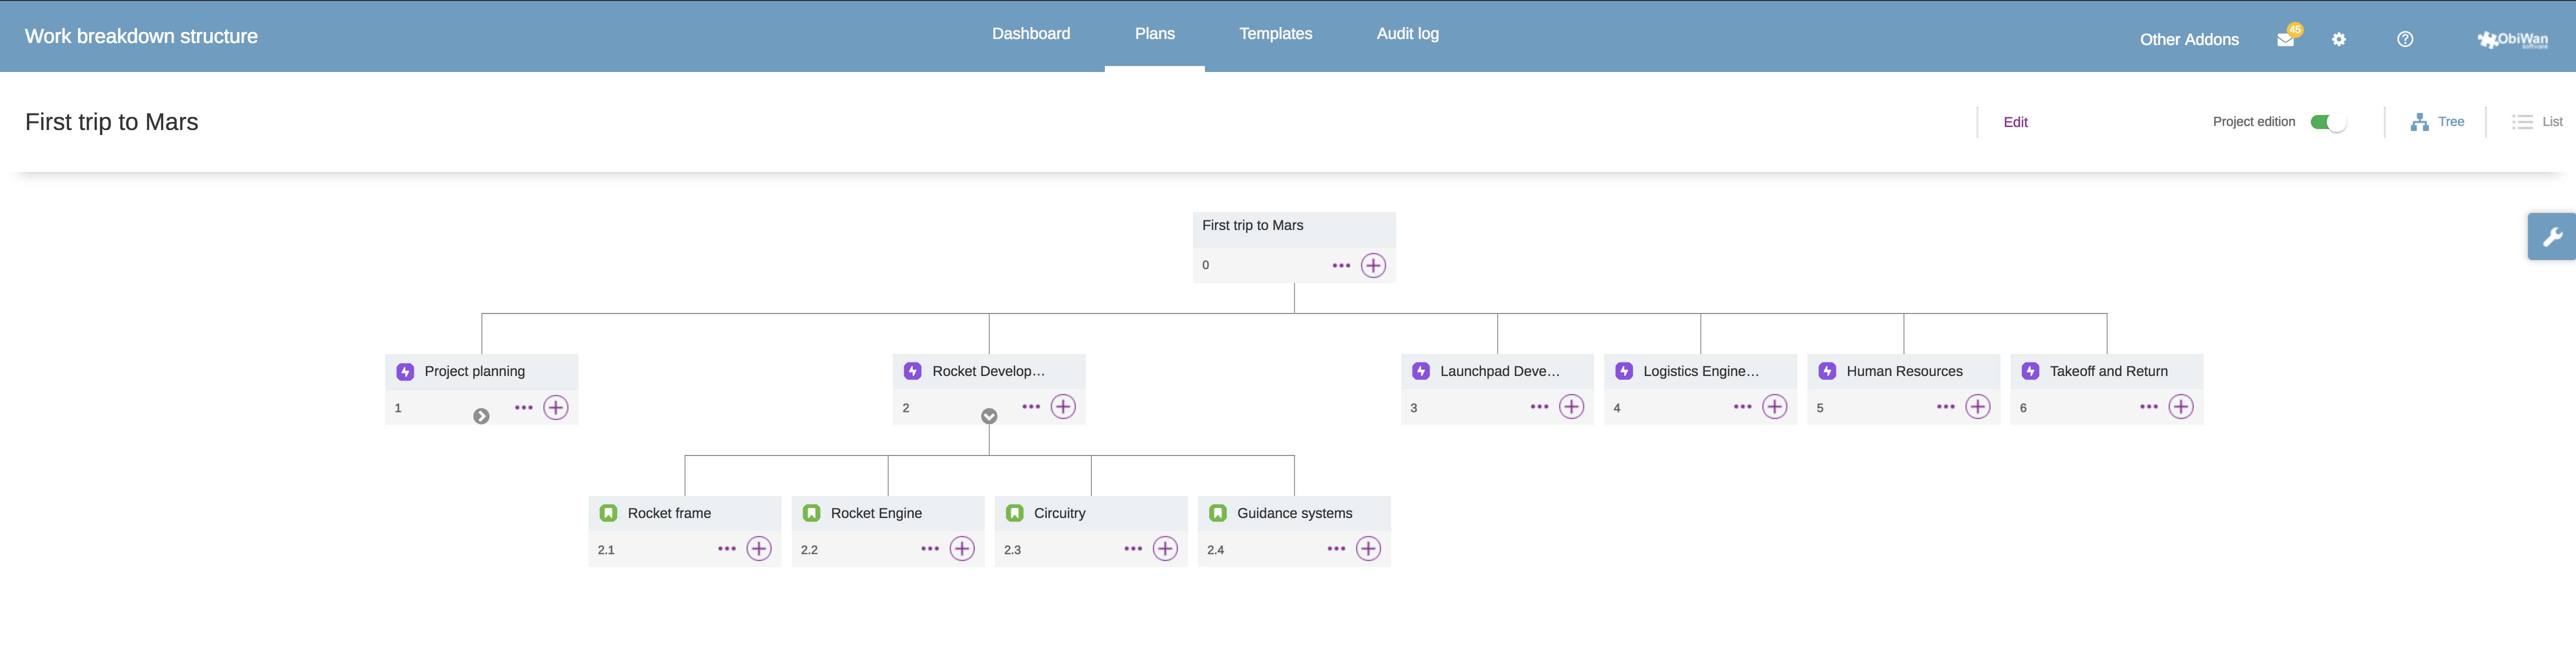Add child under Rocket Engine
The image size is (2576, 672).
click(962, 549)
